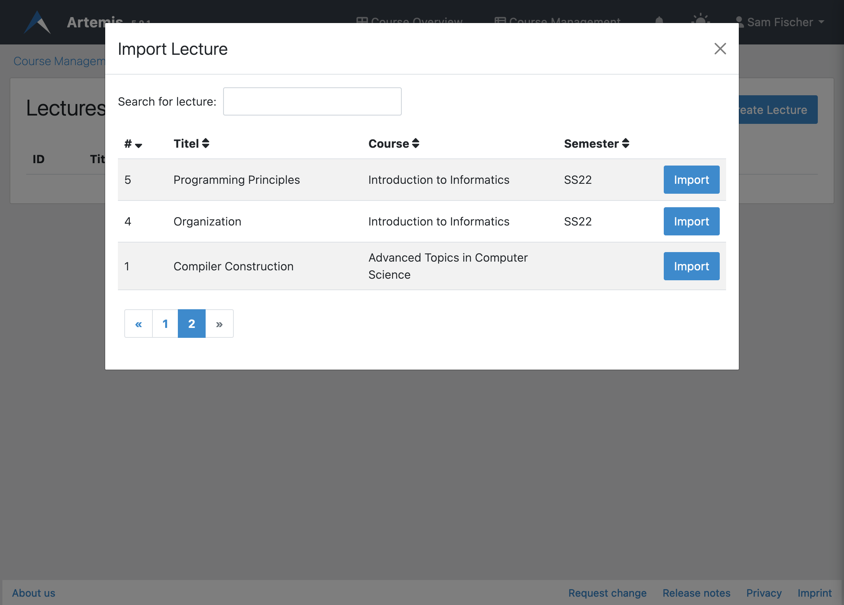
Task: Open the Privacy footer link
Action: click(x=763, y=593)
